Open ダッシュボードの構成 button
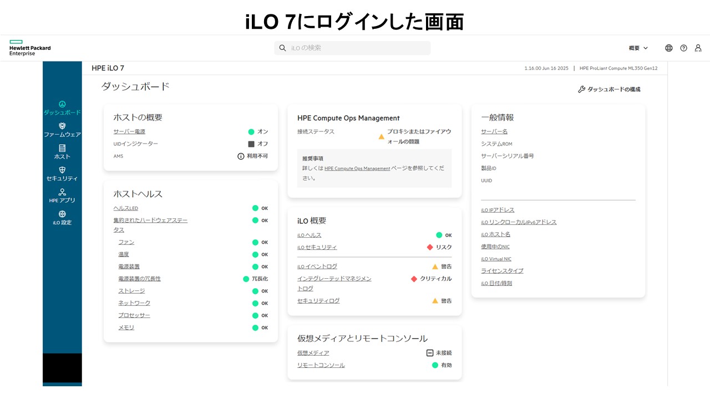The image size is (710, 399). click(x=609, y=89)
